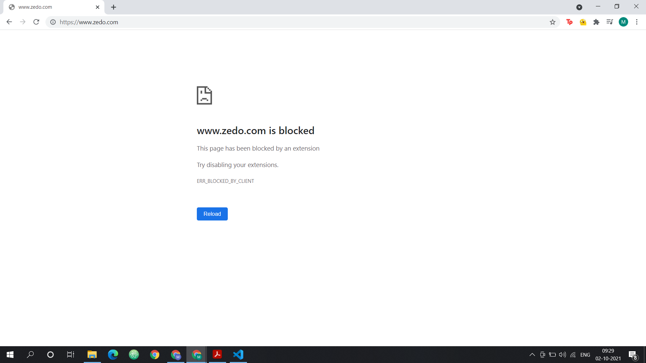Open the Jake emoji extension
This screenshot has height=363, width=646.
pos(583,22)
